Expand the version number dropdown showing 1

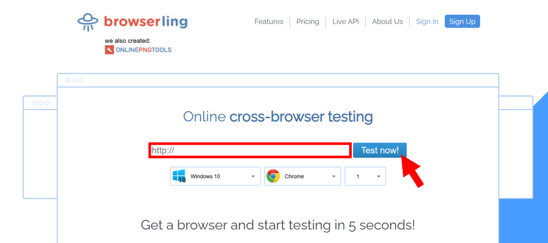coord(365,177)
